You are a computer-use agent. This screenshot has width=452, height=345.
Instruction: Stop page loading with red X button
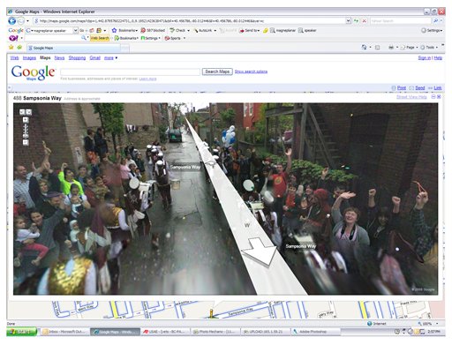[364, 21]
